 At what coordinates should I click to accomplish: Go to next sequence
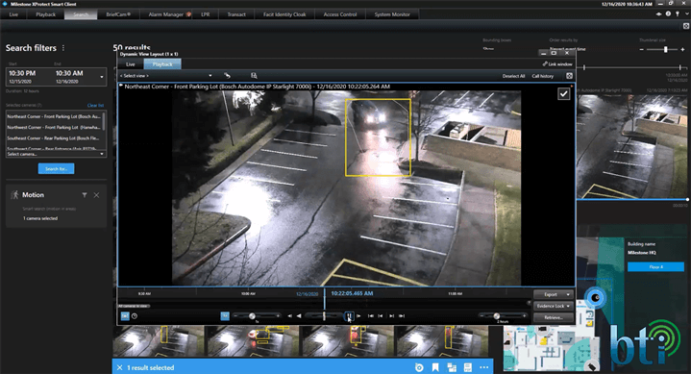(x=391, y=315)
